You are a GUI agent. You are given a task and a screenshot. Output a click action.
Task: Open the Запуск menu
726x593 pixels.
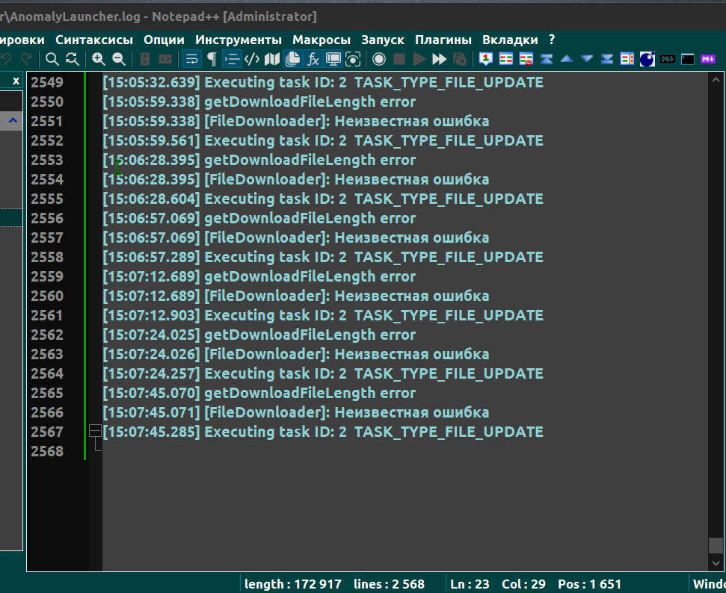[x=383, y=40]
